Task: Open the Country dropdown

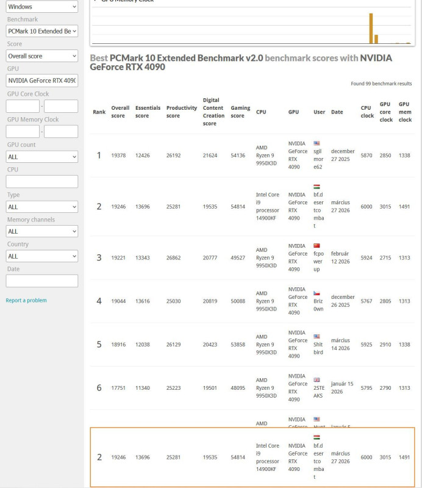Action: (x=41, y=256)
